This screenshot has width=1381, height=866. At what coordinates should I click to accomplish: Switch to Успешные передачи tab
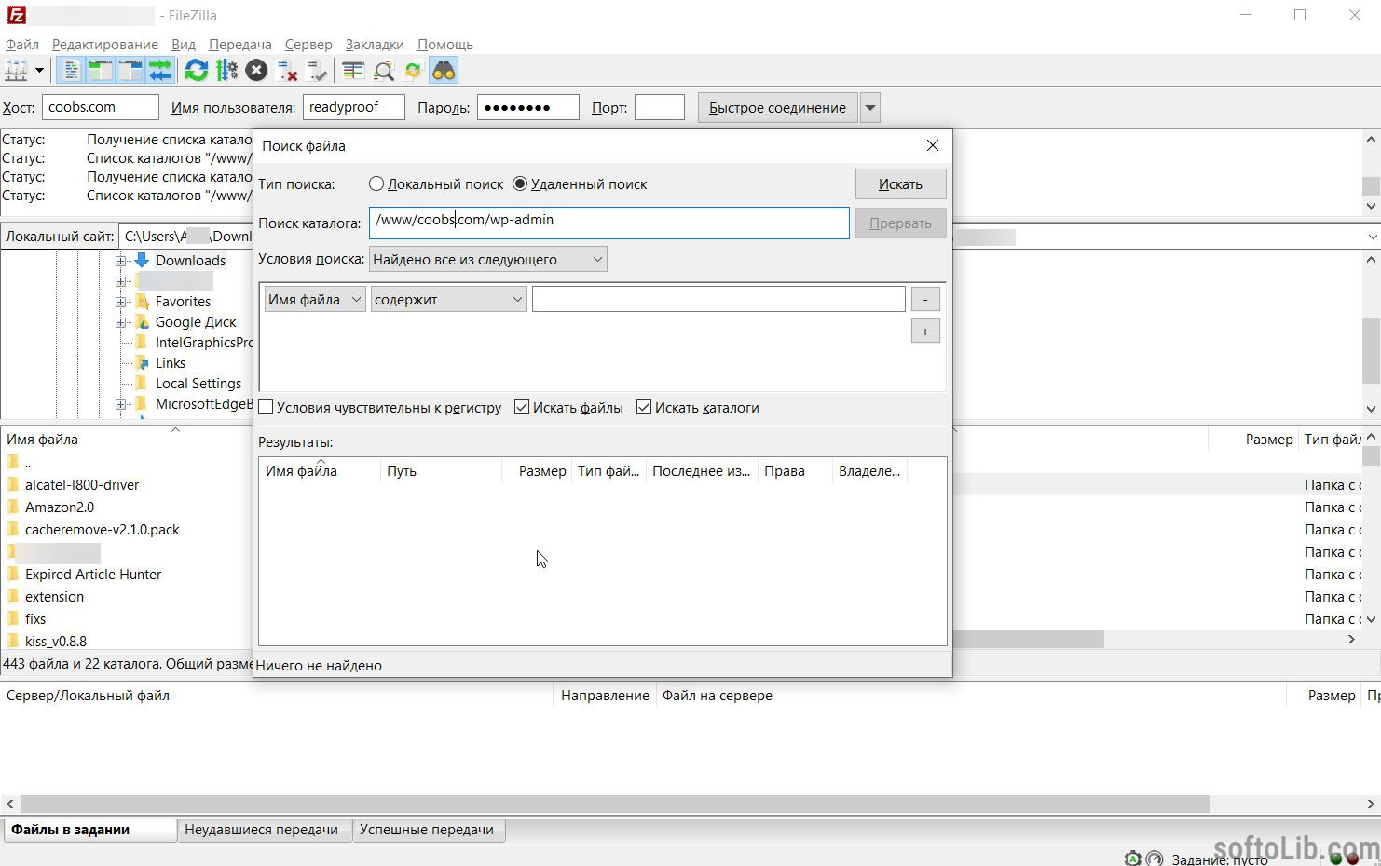427,830
